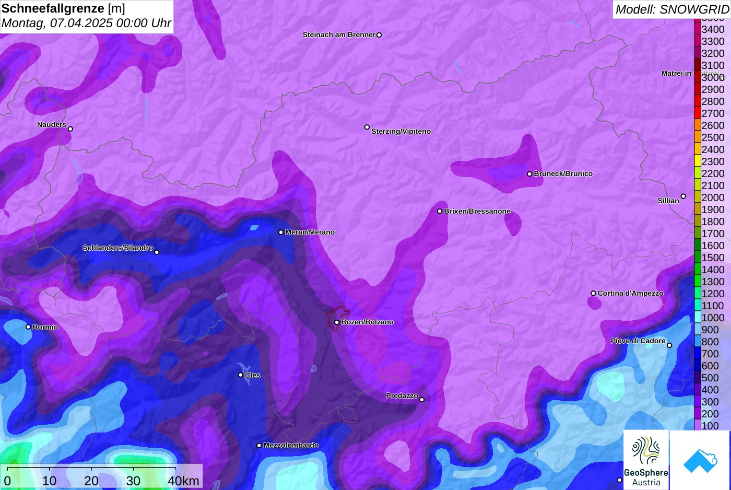Click the Predazzo location marker
Screen dimensions: 731x490
click(422, 400)
